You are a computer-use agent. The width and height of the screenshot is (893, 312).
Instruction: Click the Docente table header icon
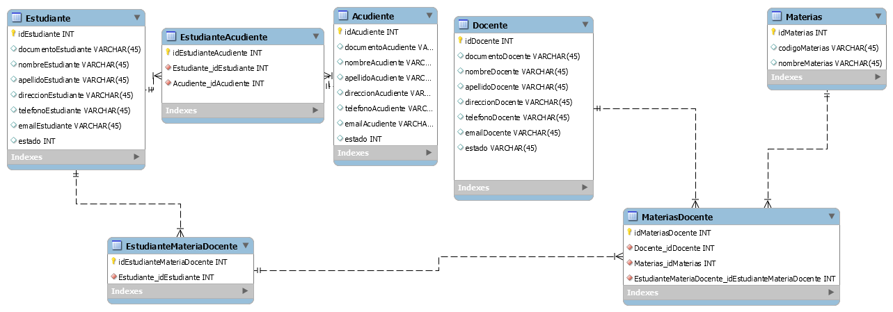pos(464,25)
